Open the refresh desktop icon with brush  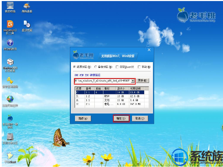pos(27,7)
